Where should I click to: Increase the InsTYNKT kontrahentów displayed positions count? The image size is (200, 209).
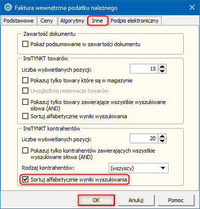point(162,136)
